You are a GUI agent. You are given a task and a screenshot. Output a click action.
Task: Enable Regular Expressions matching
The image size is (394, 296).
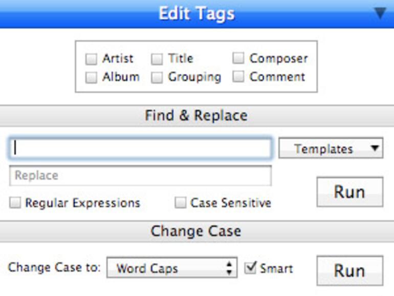tap(16, 203)
